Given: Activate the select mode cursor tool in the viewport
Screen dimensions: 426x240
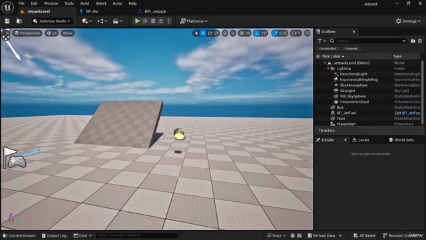Looking at the screenshot, I should pos(196,33).
